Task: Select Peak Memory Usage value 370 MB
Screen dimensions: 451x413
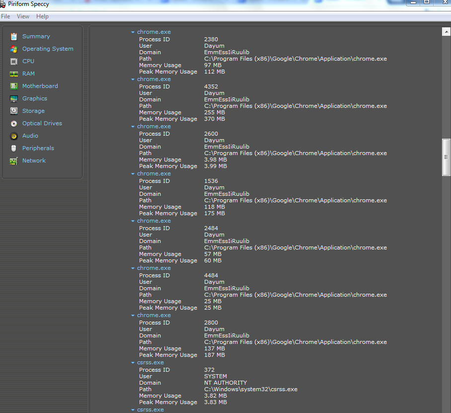Action: [215, 119]
